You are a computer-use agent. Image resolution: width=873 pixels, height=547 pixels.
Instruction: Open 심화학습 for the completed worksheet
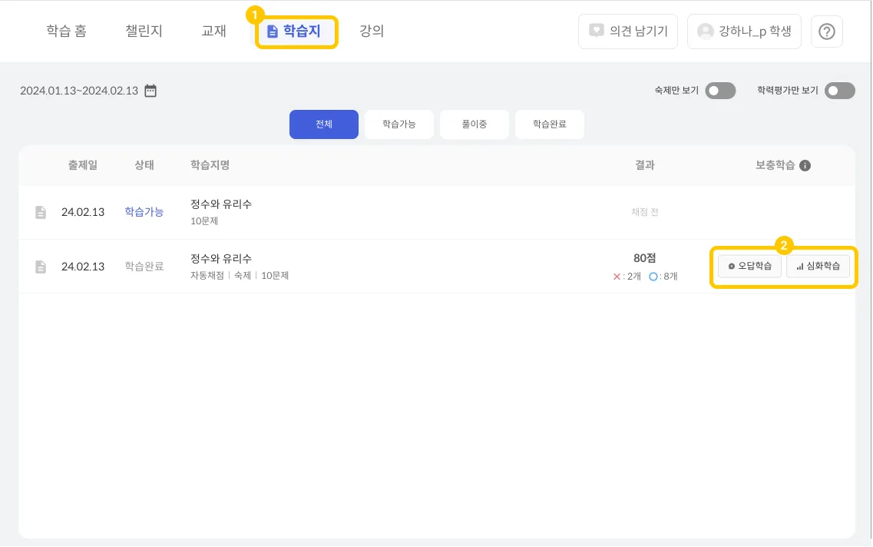tap(818, 267)
